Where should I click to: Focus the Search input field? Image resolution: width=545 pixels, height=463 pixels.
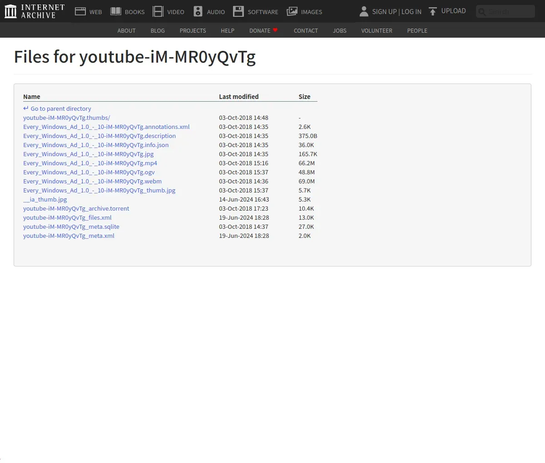click(x=505, y=11)
